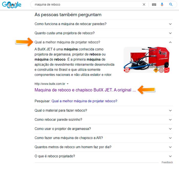179x169 pixels.
Task: Click the Feedback link
Action: (167, 162)
